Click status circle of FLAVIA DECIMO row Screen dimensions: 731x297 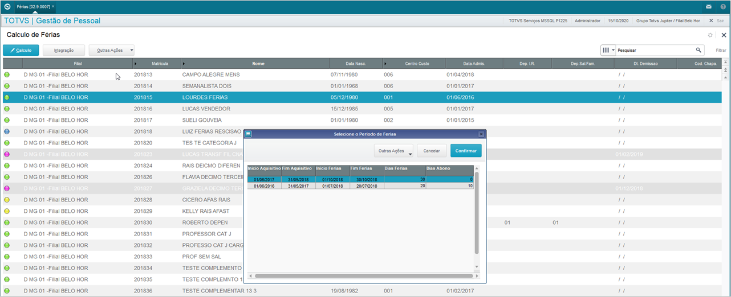coord(7,177)
